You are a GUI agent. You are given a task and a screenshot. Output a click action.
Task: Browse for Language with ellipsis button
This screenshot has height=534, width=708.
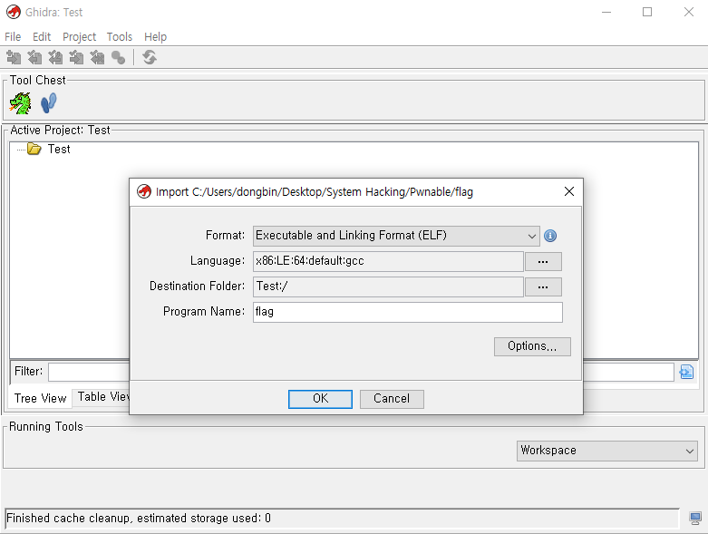(x=543, y=261)
